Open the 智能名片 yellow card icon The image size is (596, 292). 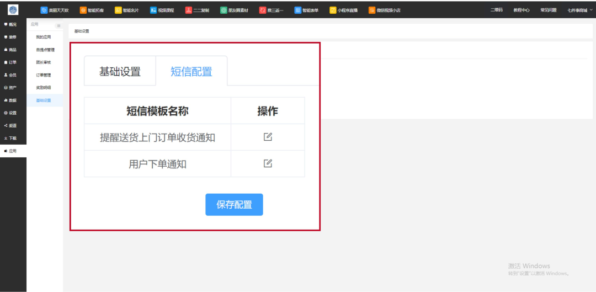tap(118, 10)
